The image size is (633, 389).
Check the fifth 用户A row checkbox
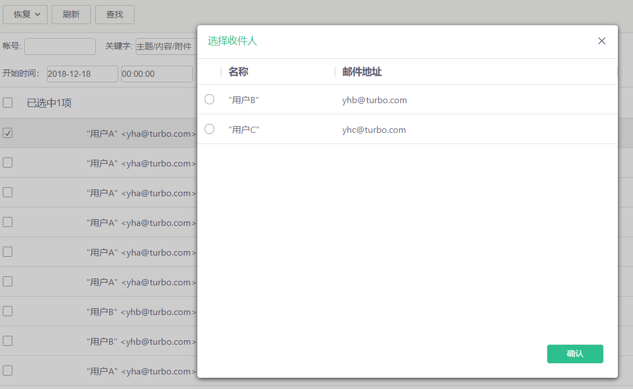point(8,252)
